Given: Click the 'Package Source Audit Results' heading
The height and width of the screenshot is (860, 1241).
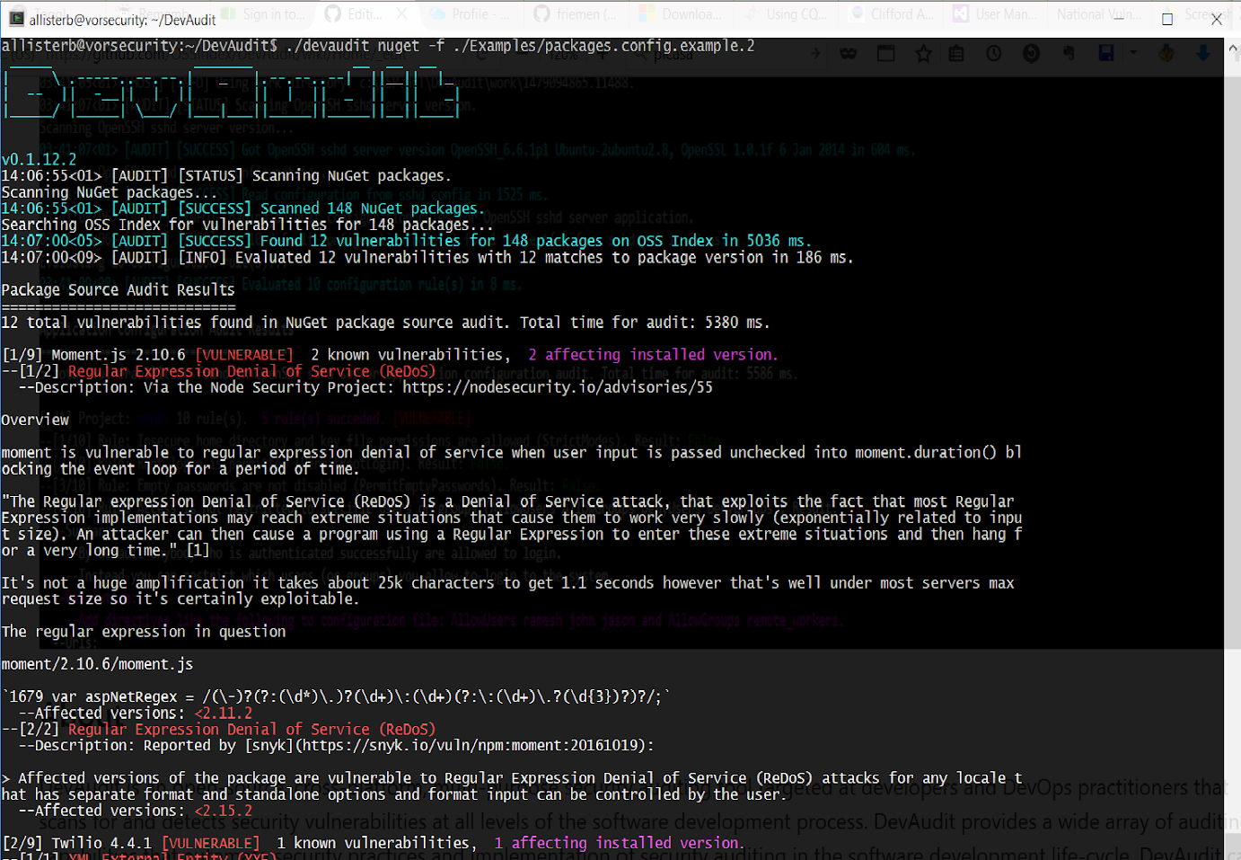Looking at the screenshot, I should (x=118, y=289).
